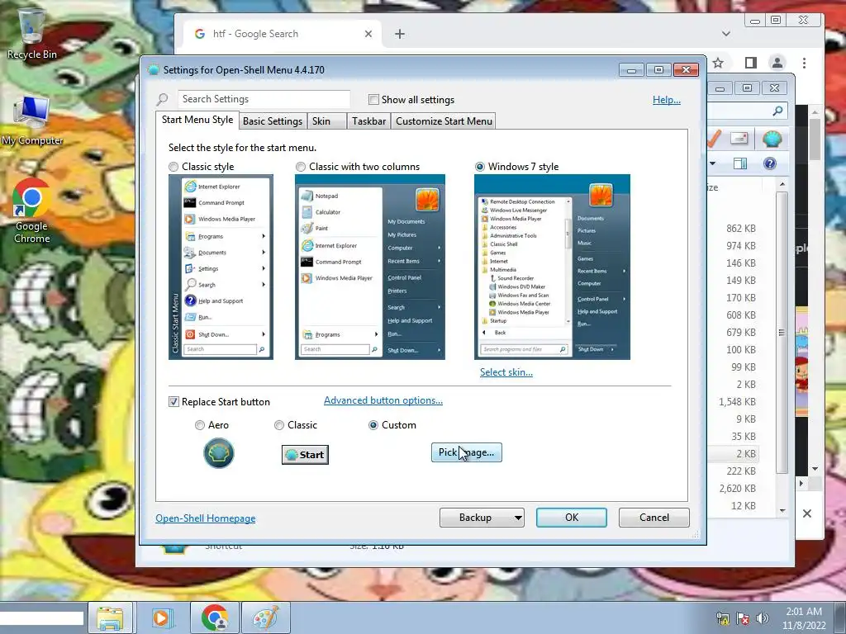
Task: Open Advanced button options link
Action: pyautogui.click(x=383, y=400)
